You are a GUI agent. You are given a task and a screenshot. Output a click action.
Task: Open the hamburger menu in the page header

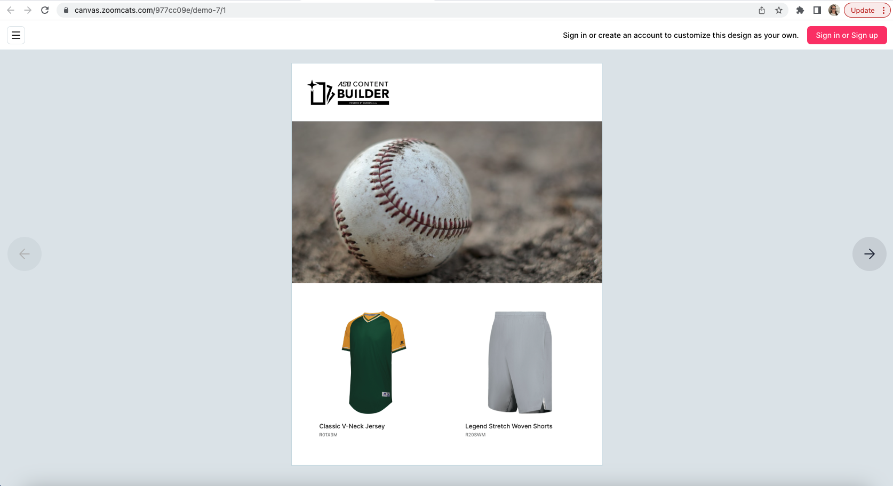coord(16,35)
